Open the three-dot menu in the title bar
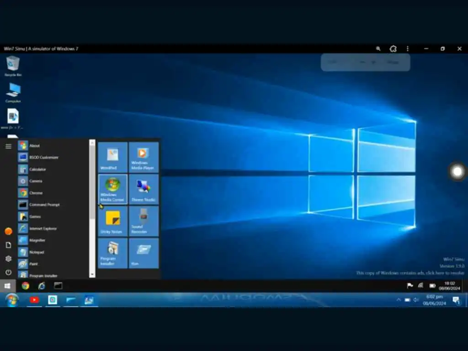468x351 pixels. (x=408, y=48)
